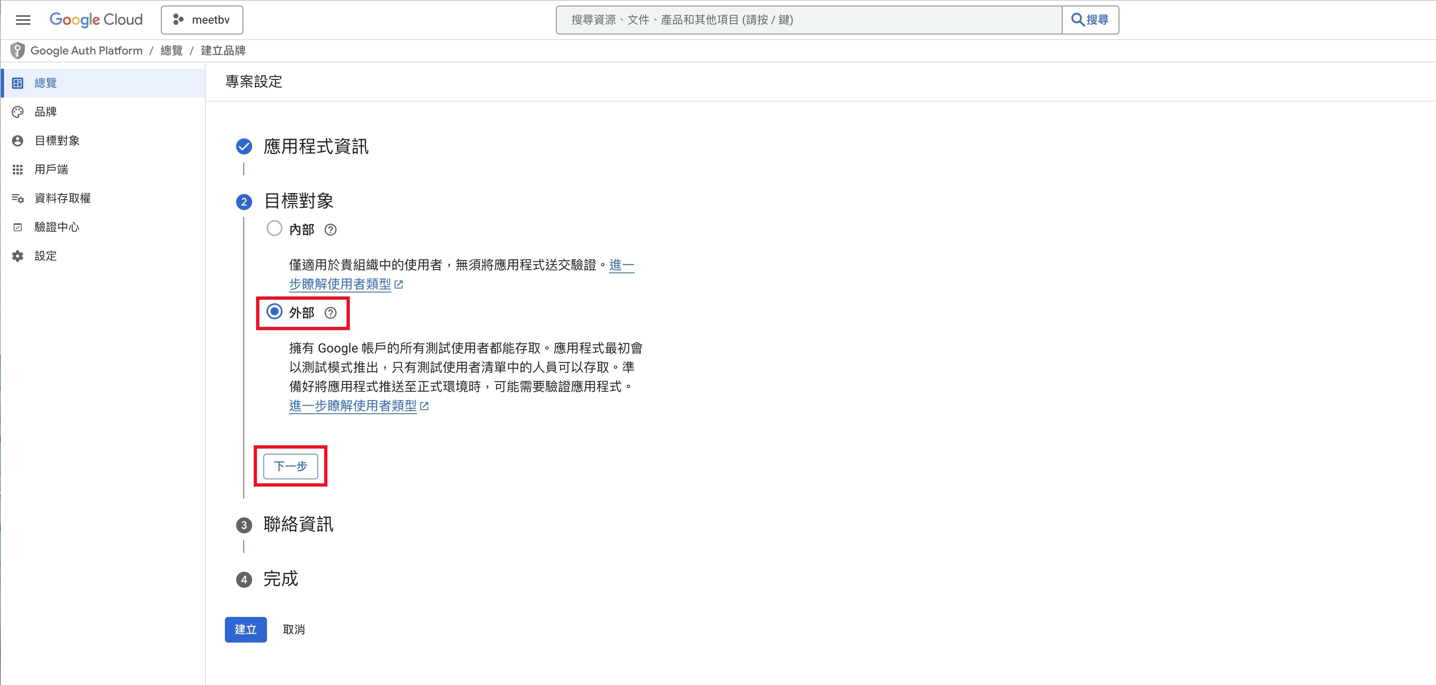Expand the 聯絡資訊 step header
This screenshot has height=685, width=1436.
coord(298,525)
